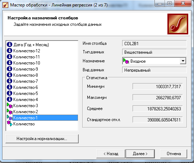Click the Deductor logo in the header
Viewport: 194px width, 163px height.
coord(178,24)
